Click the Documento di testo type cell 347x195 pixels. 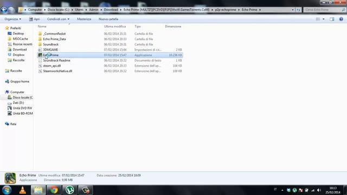(x=148, y=60)
